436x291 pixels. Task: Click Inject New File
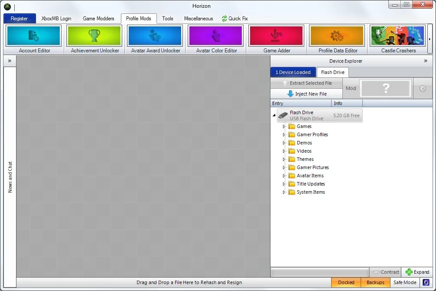[306, 94]
